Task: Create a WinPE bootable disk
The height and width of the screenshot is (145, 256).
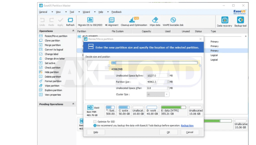Action: click(x=173, y=22)
